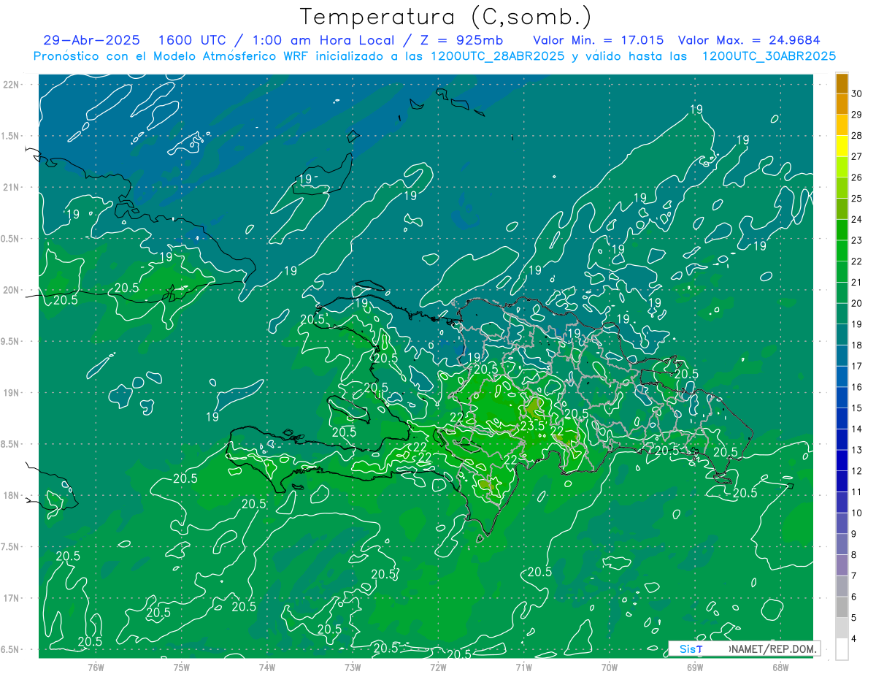This screenshot has width=876, height=677.
Task: Click the '22N' latitude label
Action: pyautogui.click(x=11, y=85)
